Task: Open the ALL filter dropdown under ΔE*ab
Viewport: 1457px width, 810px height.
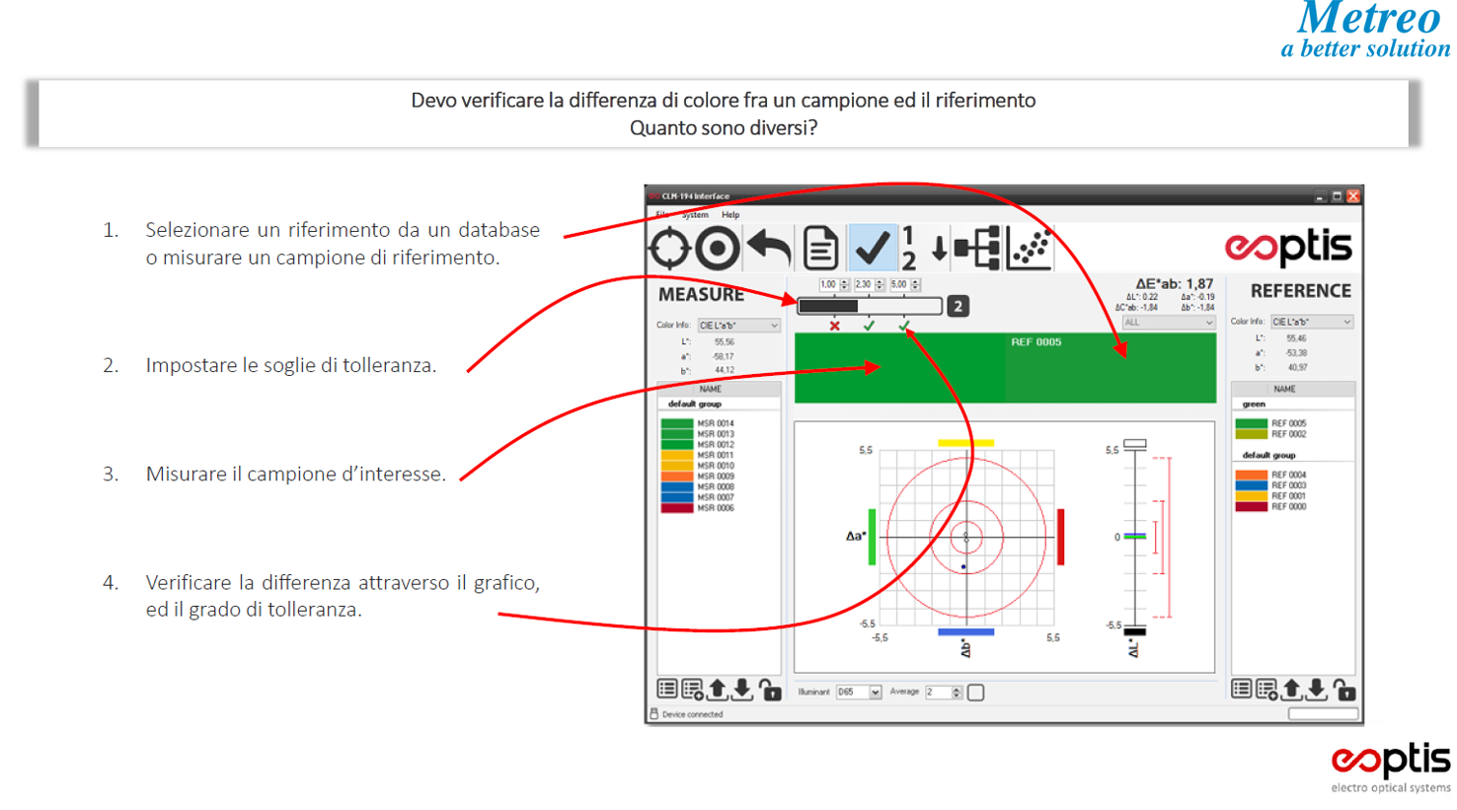Action: (1170, 323)
